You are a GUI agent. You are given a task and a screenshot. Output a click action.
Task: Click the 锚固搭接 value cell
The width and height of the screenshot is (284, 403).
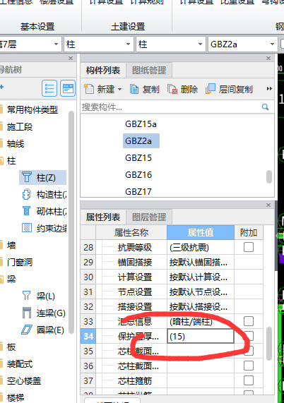201,262
